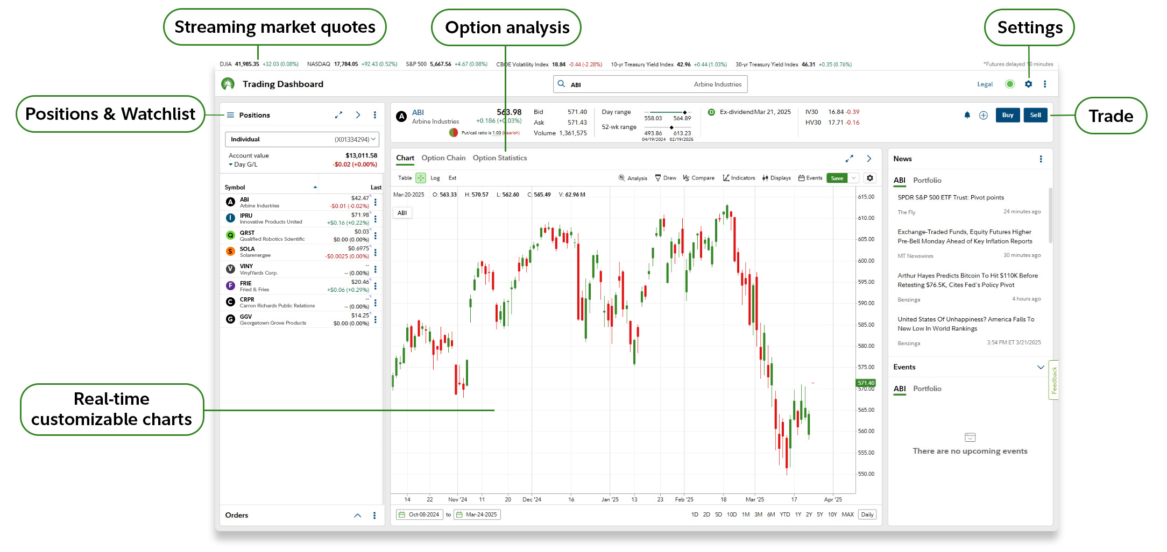1167x552 pixels.
Task: Open dashboard settings gear in header
Action: (1028, 84)
